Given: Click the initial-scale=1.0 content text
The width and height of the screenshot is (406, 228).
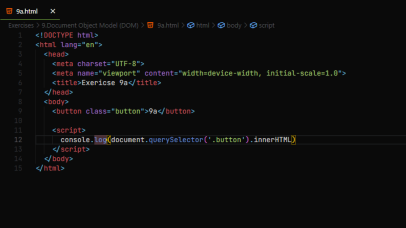Looking at the screenshot, I should (x=302, y=73).
